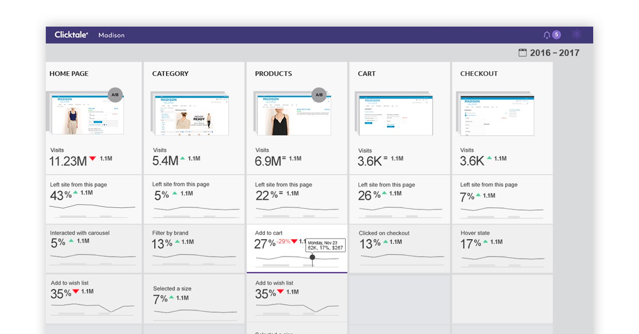This screenshot has height=334, width=639.
Task: Select the CATEGORY column header
Action: [x=170, y=74]
